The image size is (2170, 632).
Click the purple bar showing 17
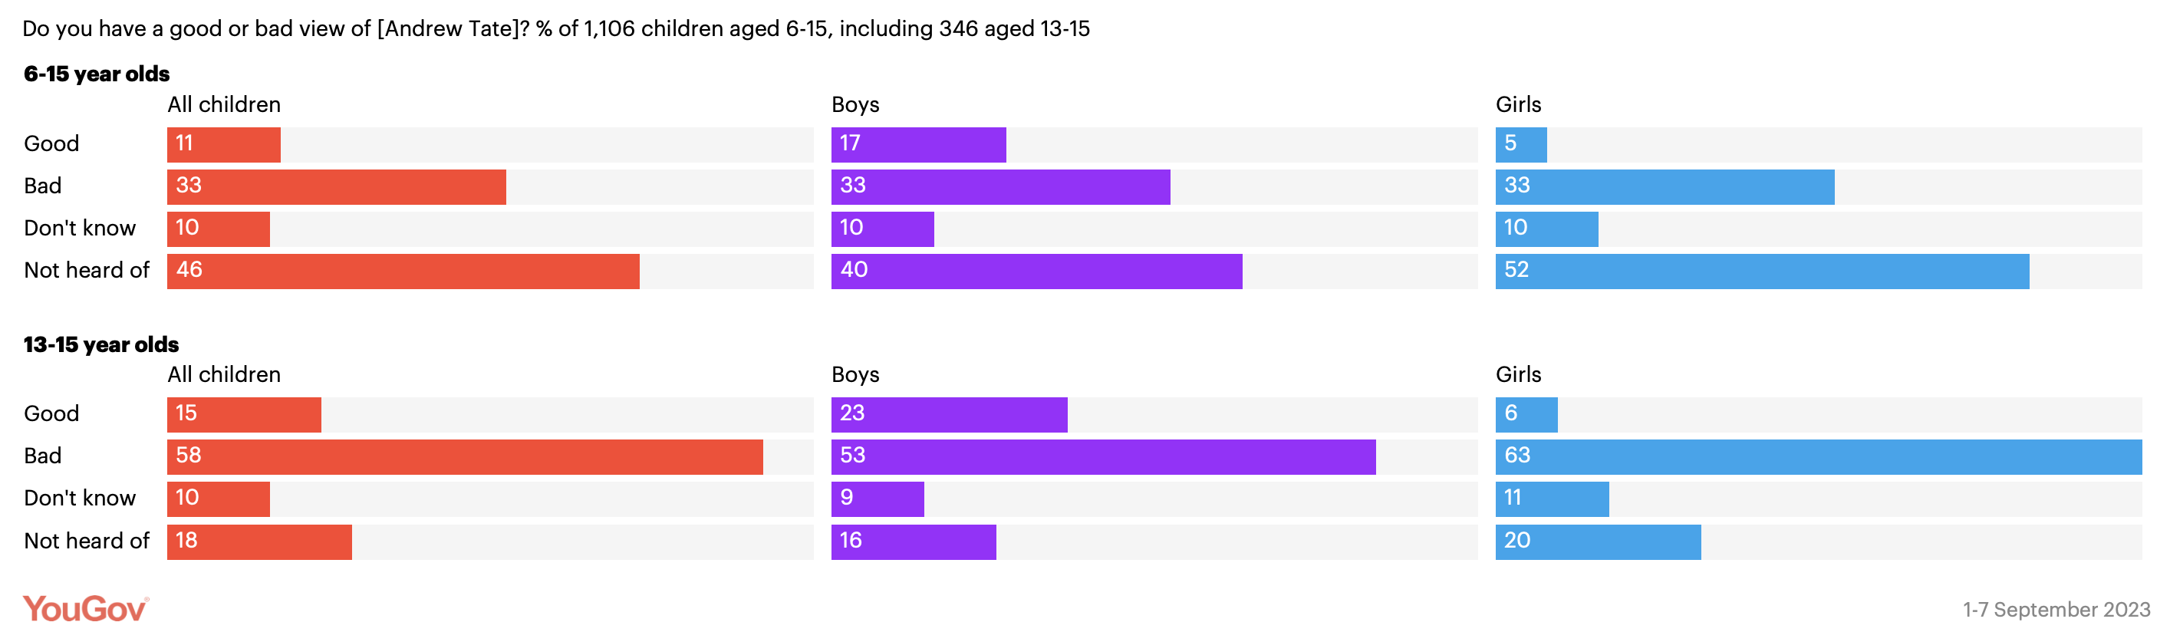(918, 145)
